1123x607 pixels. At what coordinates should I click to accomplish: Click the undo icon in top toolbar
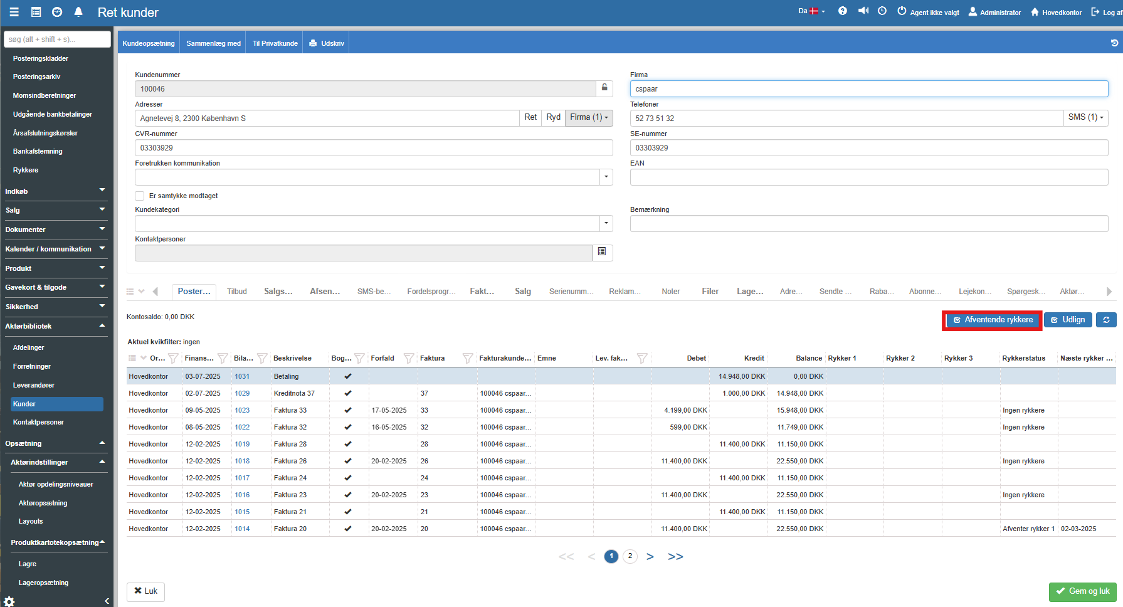(x=1114, y=43)
